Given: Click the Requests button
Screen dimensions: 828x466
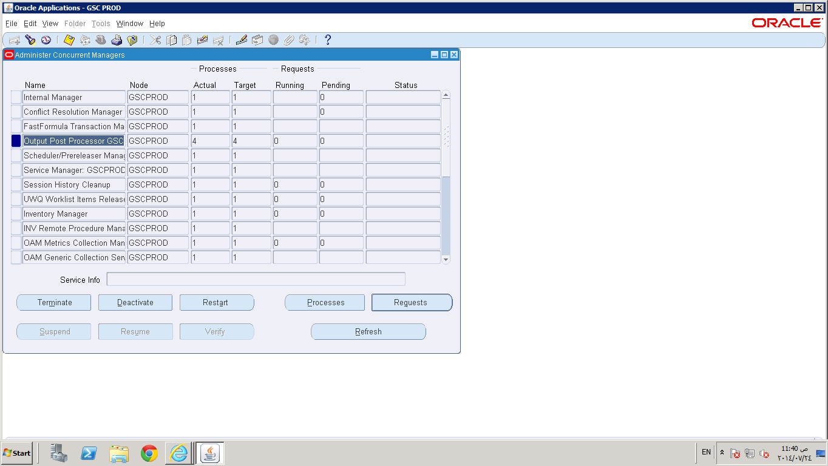Looking at the screenshot, I should click(412, 302).
